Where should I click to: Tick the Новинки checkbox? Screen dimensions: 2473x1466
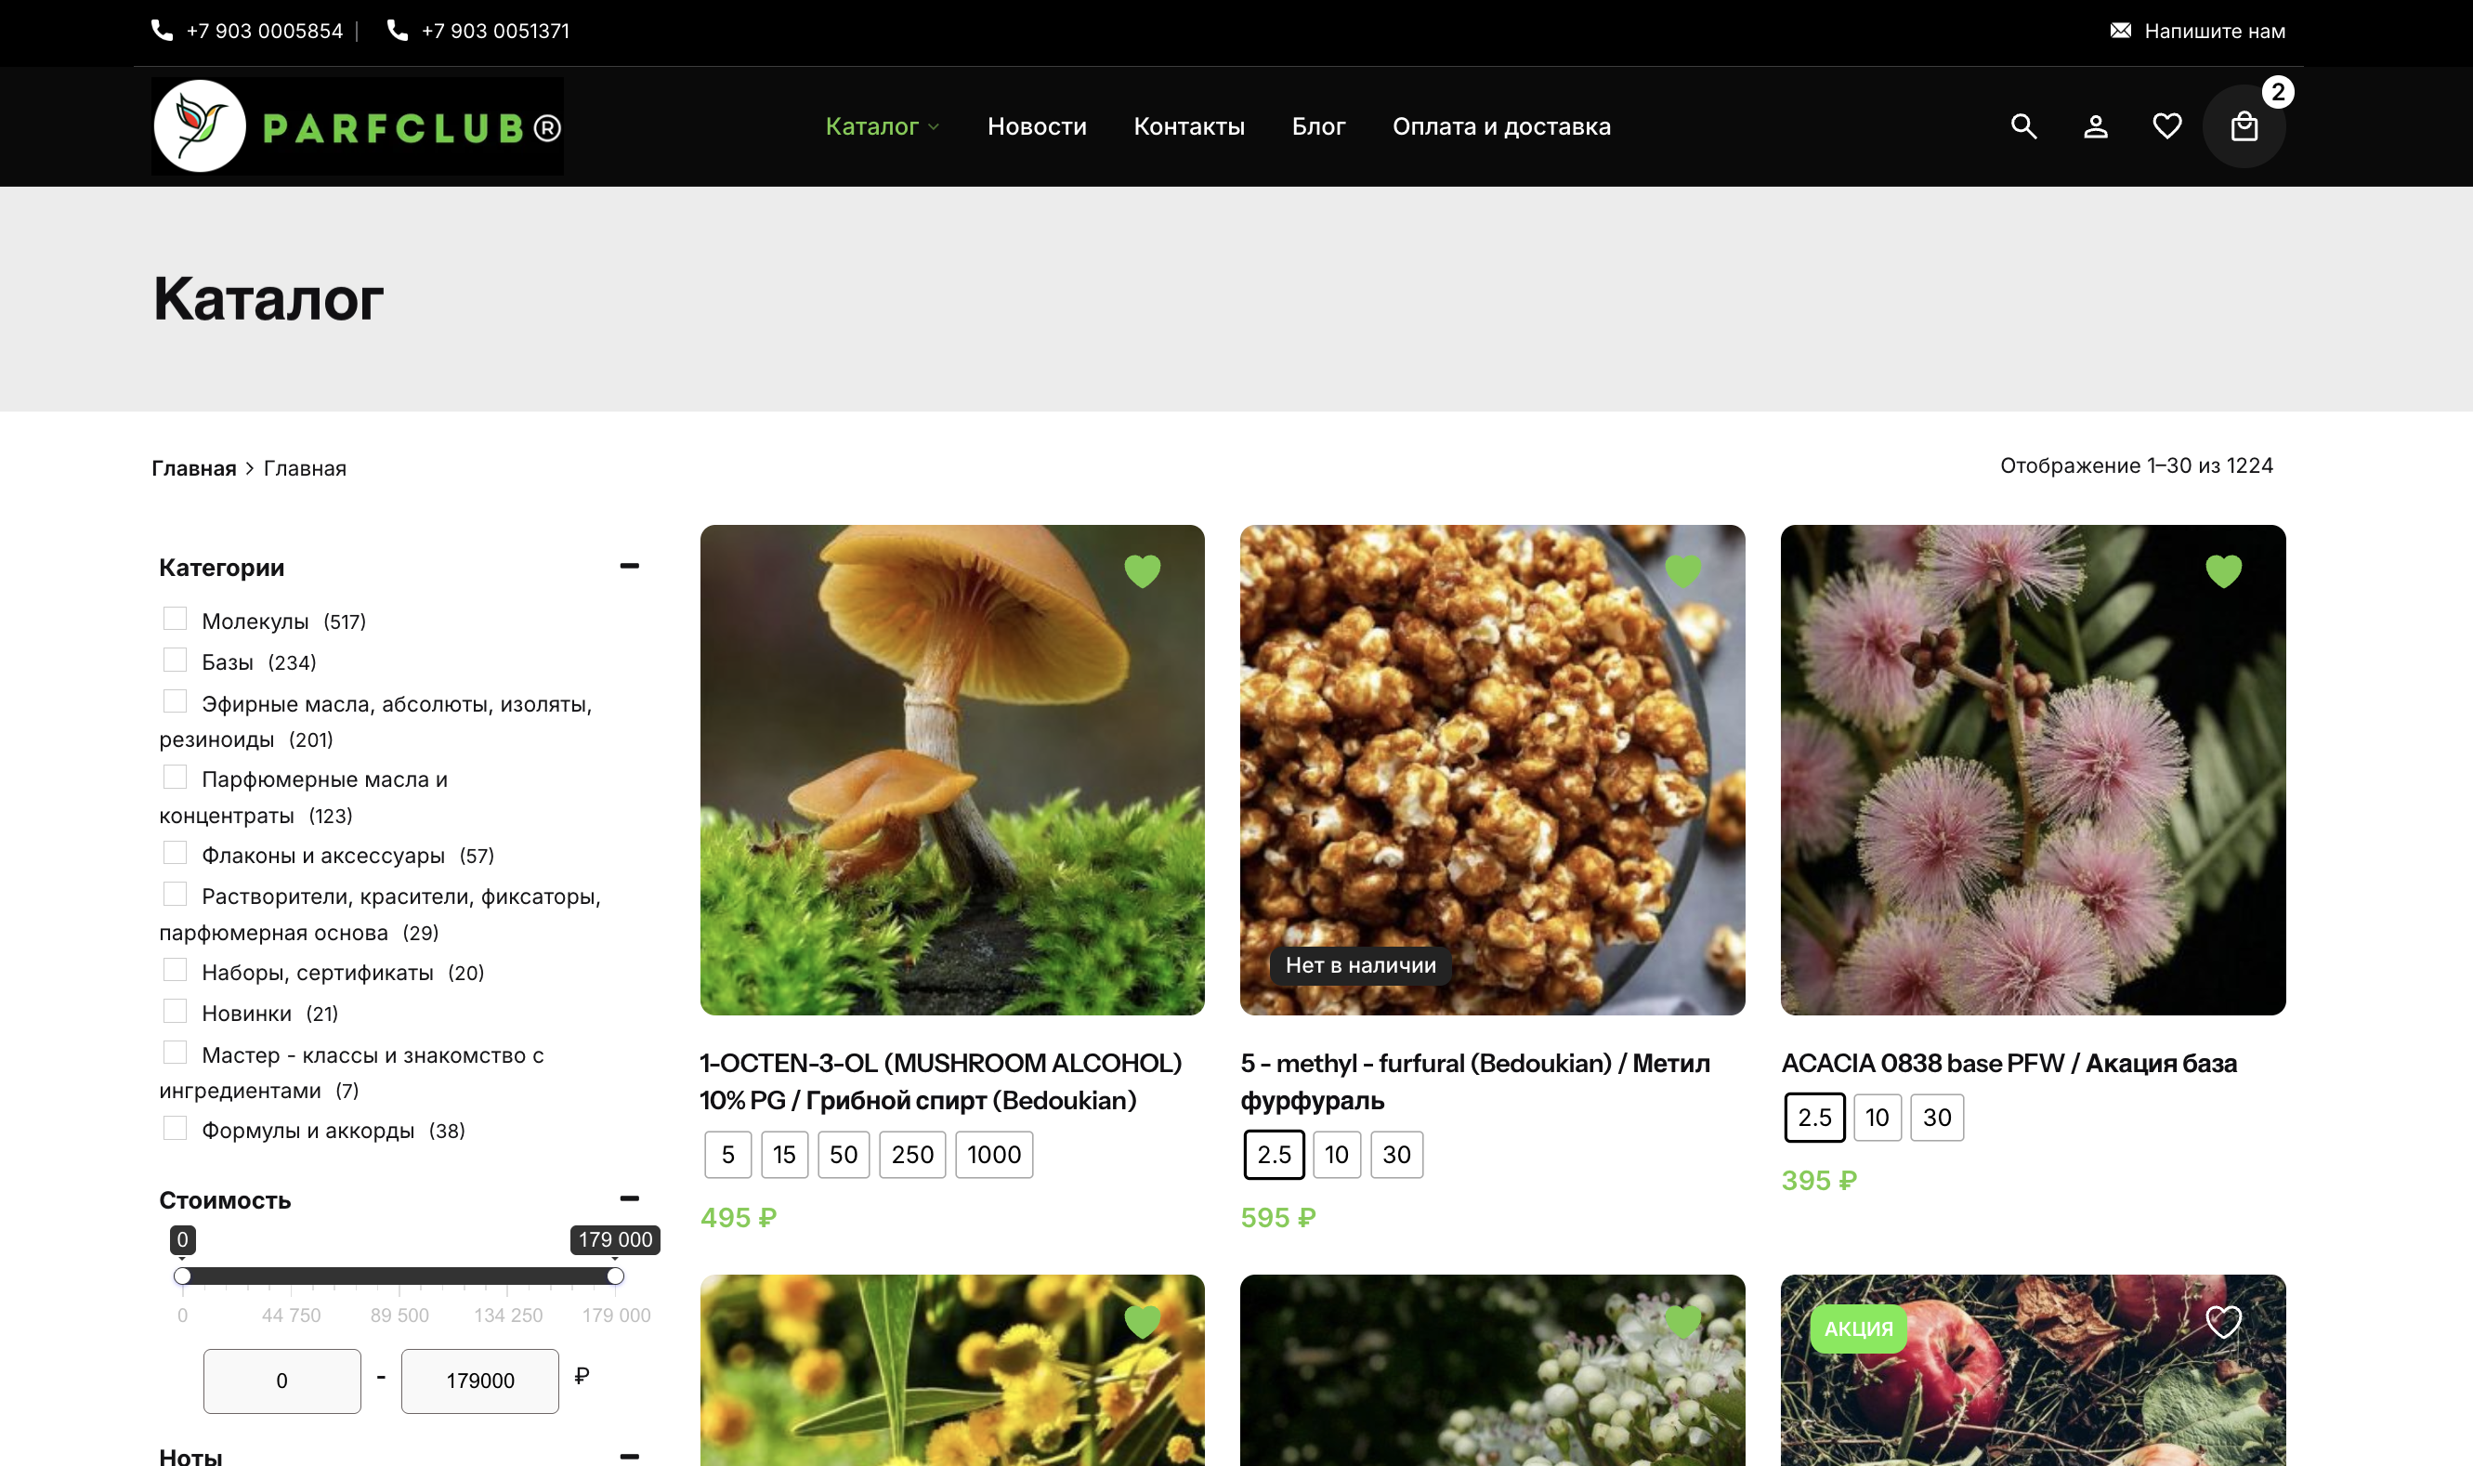(x=175, y=1011)
